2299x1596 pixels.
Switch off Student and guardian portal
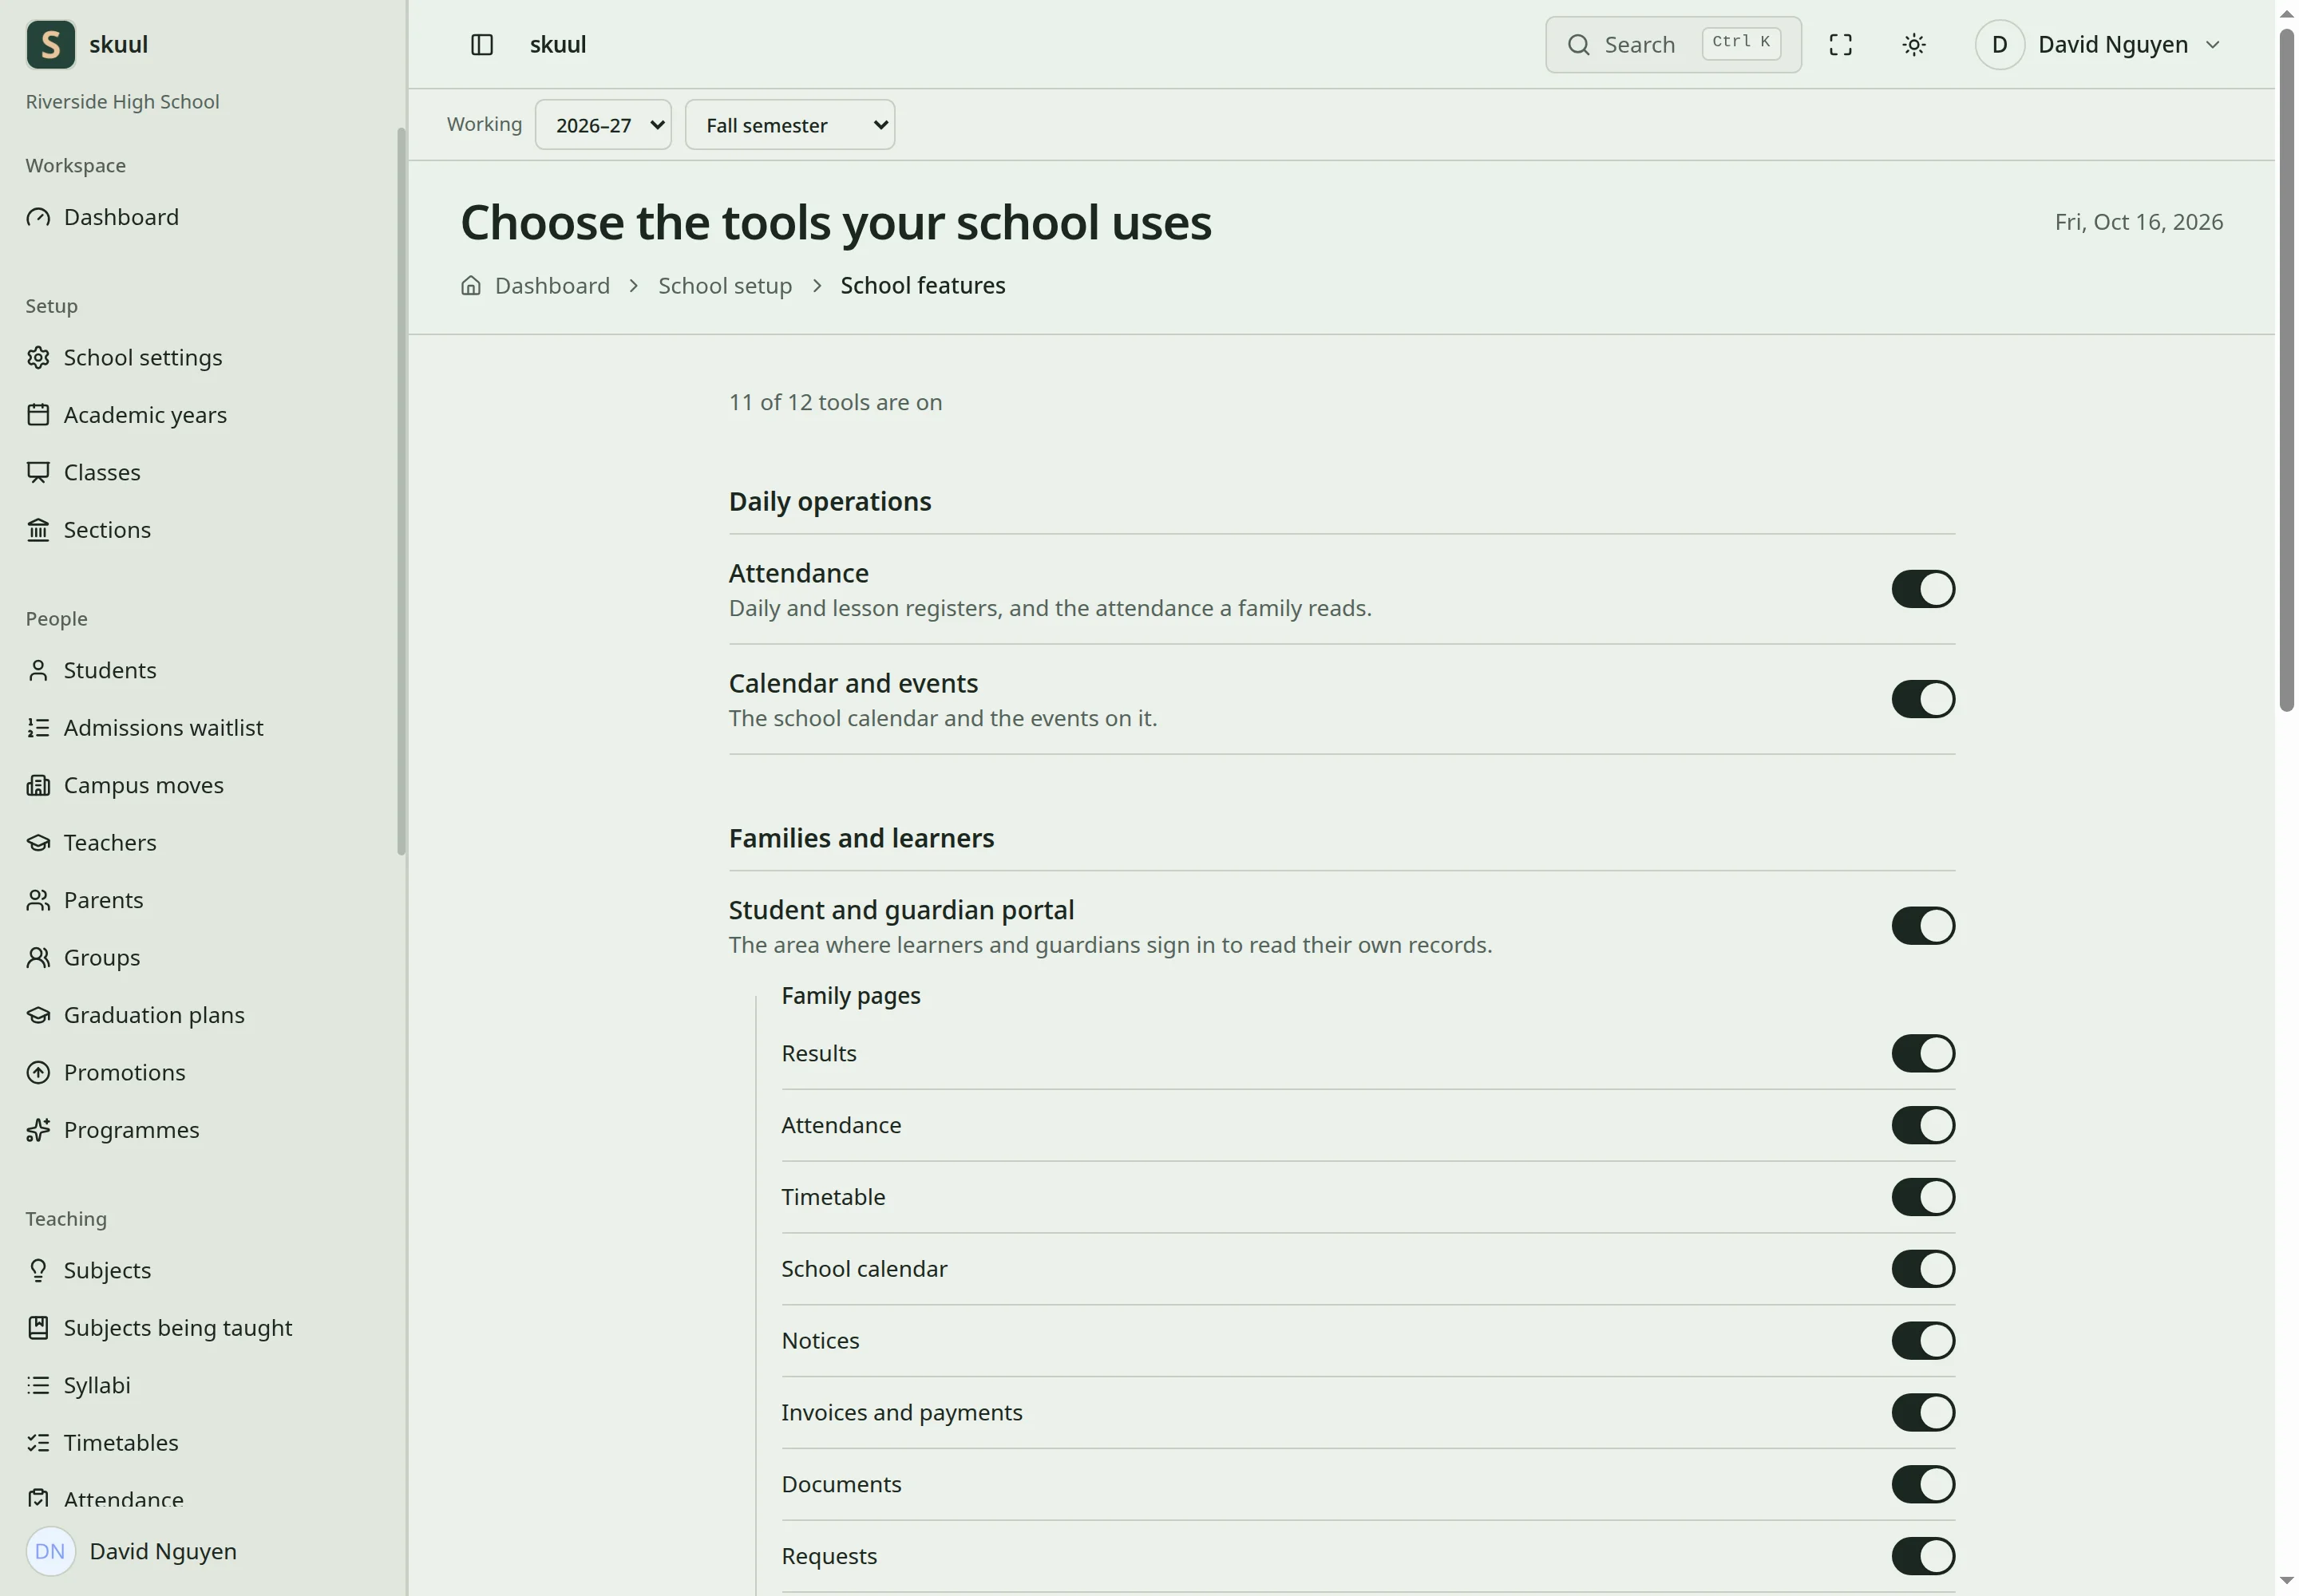pos(1922,926)
